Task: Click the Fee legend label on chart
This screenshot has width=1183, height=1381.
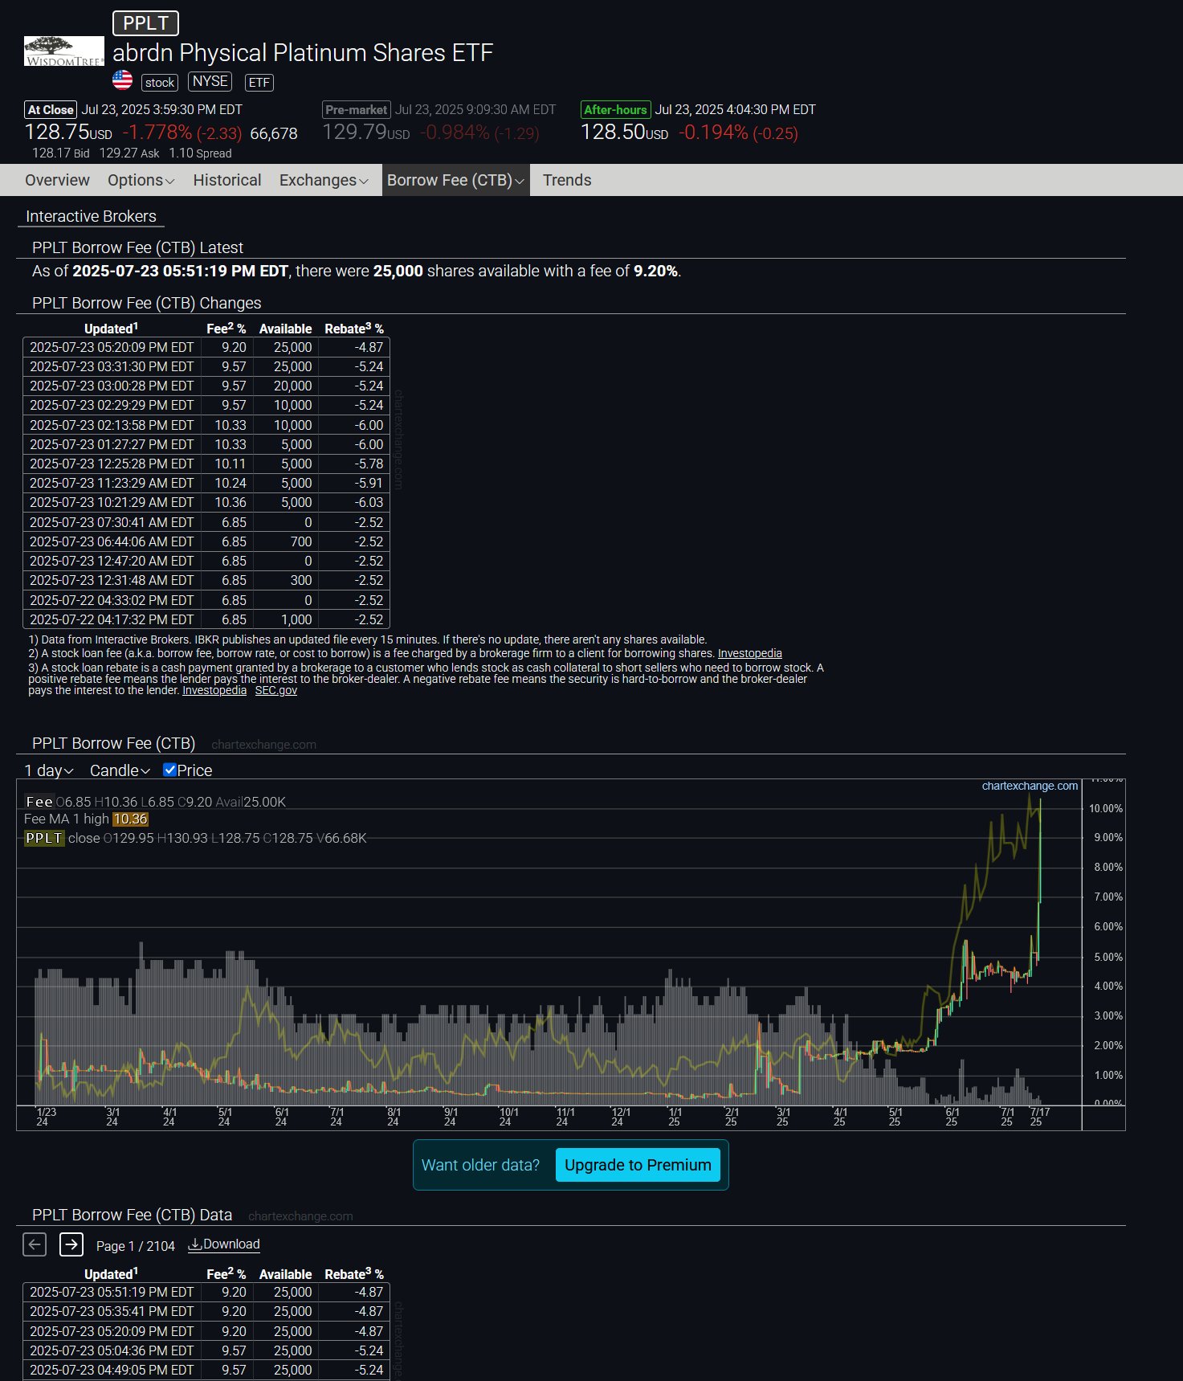Action: point(39,802)
